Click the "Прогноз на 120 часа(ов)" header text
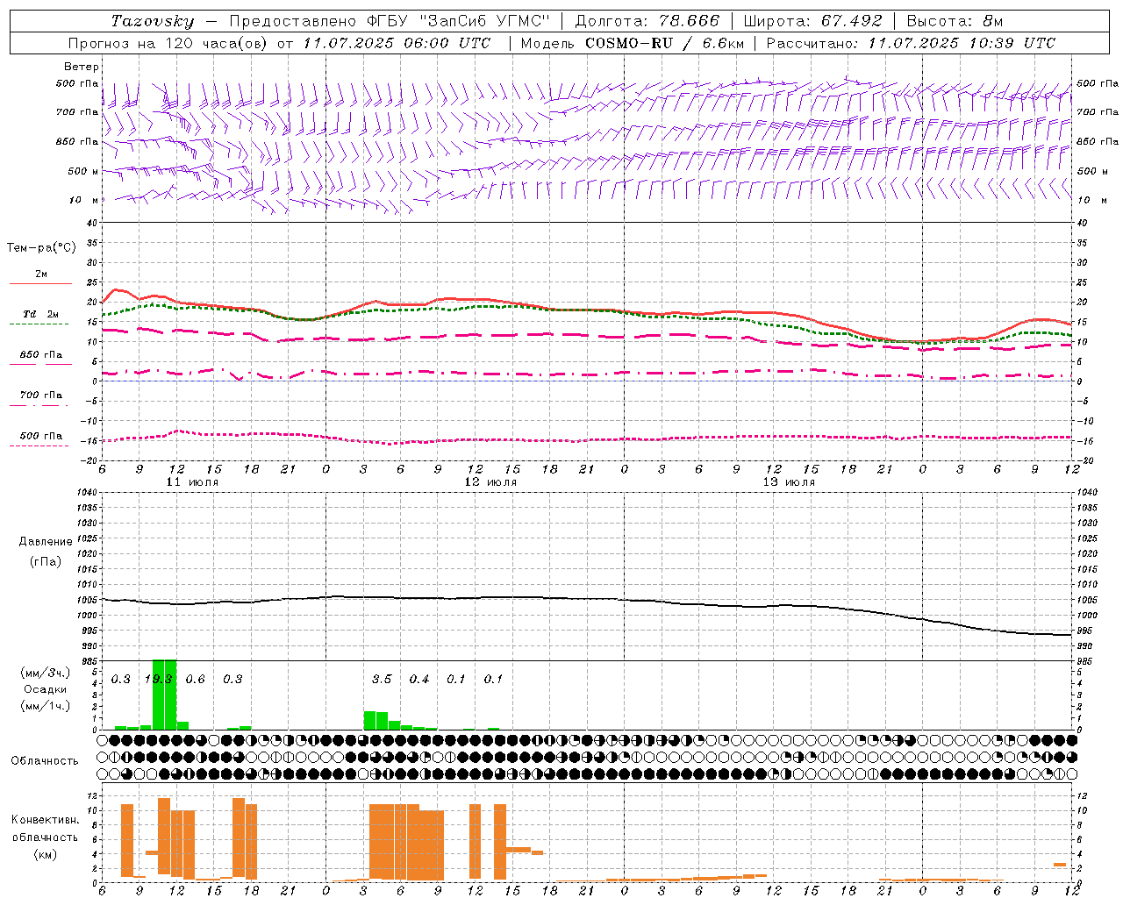 [168, 43]
